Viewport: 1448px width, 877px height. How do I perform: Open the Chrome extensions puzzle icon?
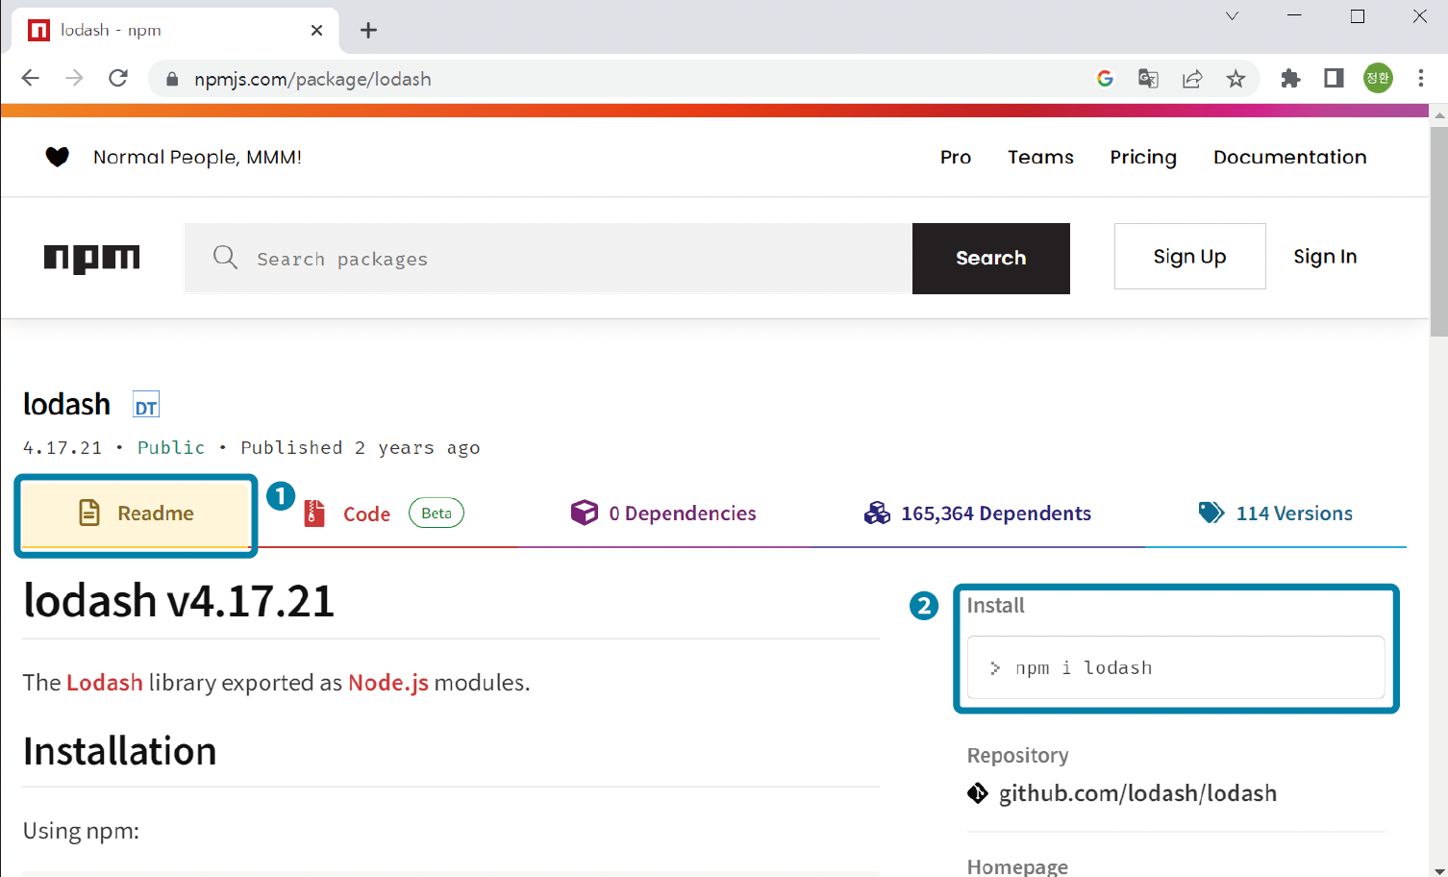click(1290, 79)
